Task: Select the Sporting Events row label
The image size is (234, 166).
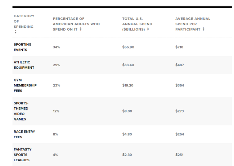Action: (23, 47)
